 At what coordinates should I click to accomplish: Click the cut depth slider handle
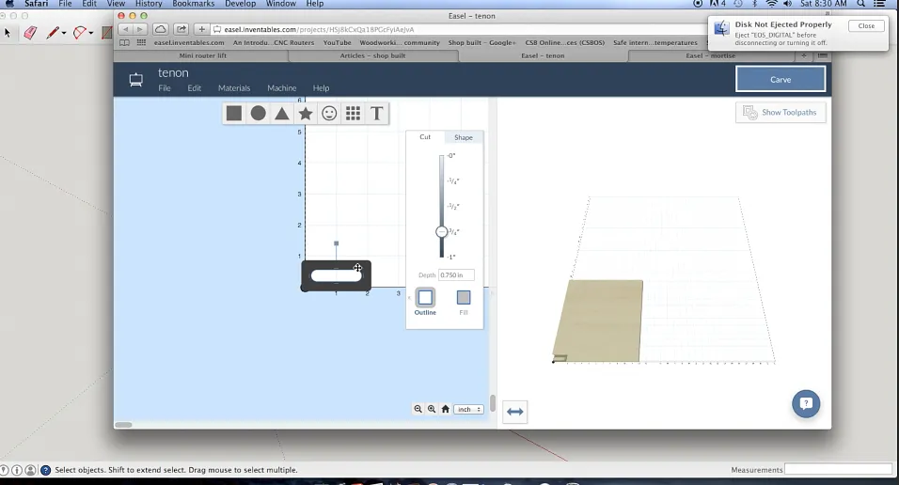click(441, 231)
